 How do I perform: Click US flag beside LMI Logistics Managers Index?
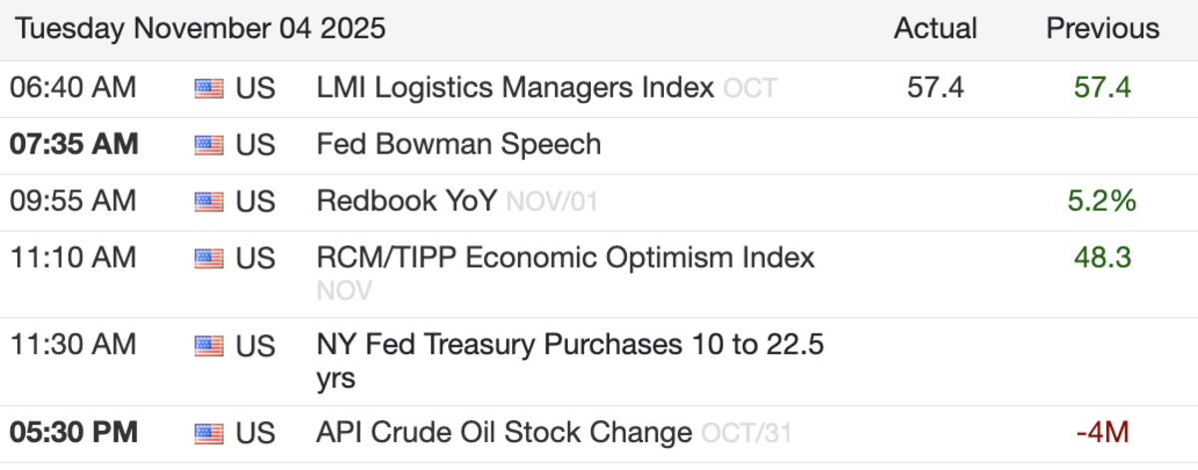click(x=208, y=88)
